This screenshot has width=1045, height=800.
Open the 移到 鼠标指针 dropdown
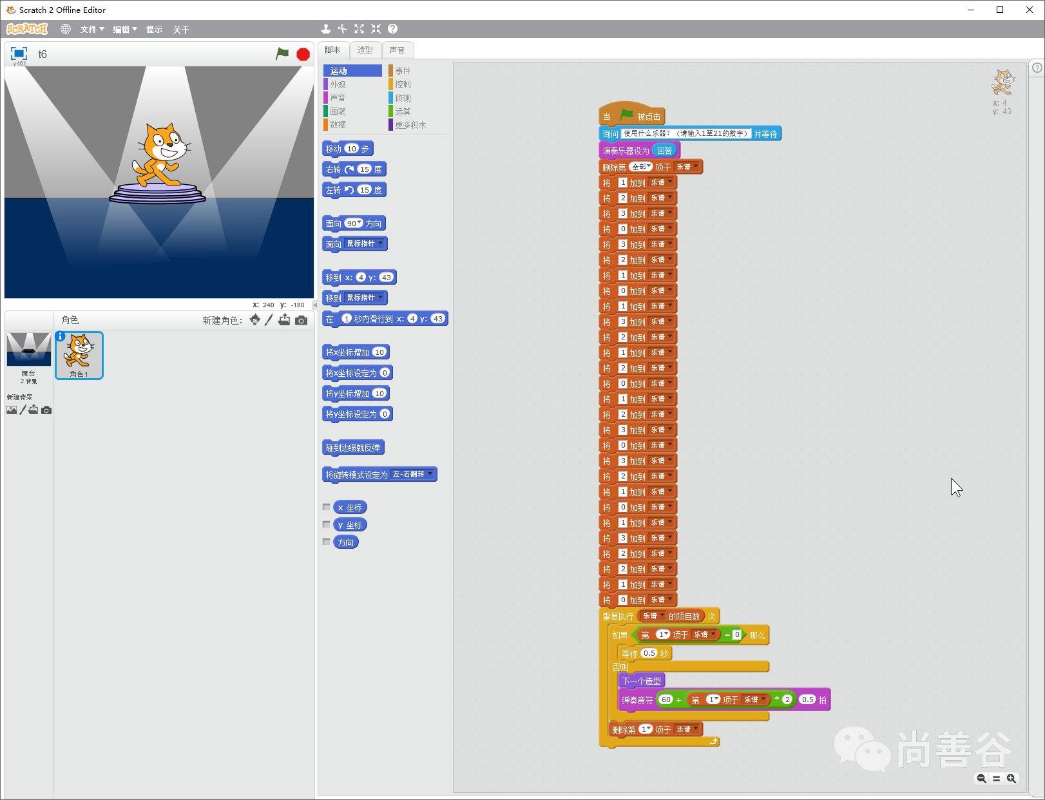(x=365, y=298)
